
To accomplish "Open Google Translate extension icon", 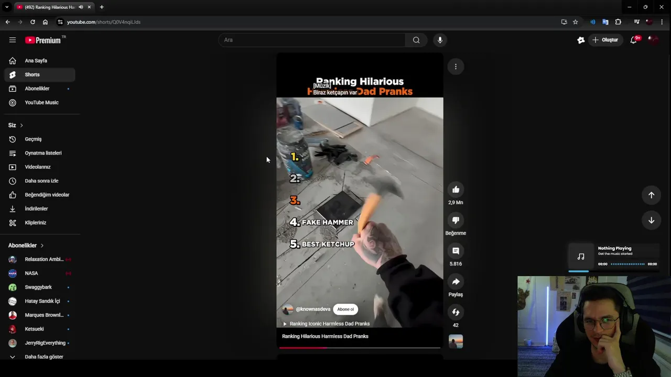I will [605, 22].
